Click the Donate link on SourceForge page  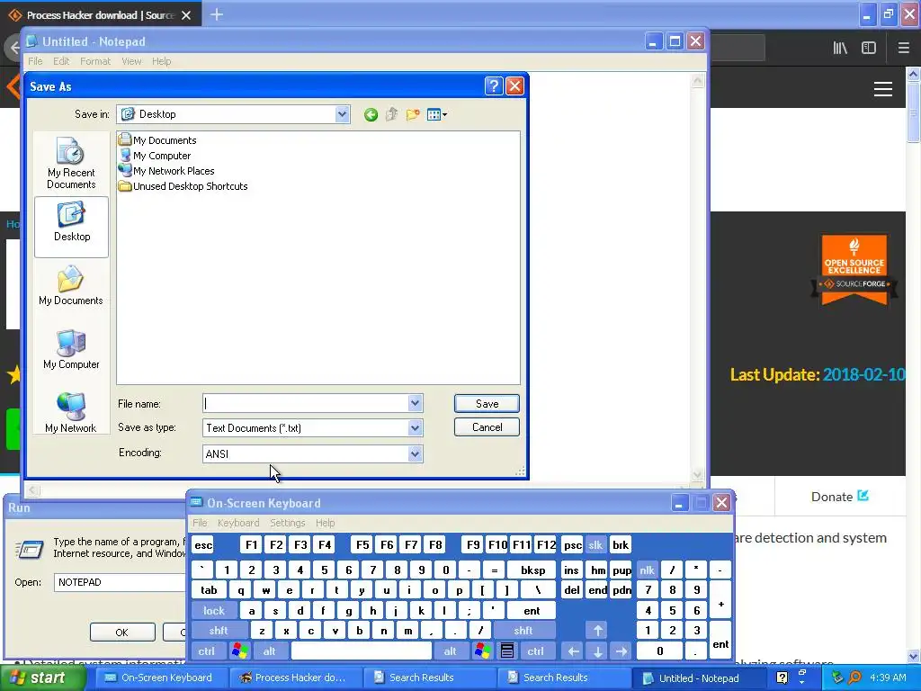839,497
